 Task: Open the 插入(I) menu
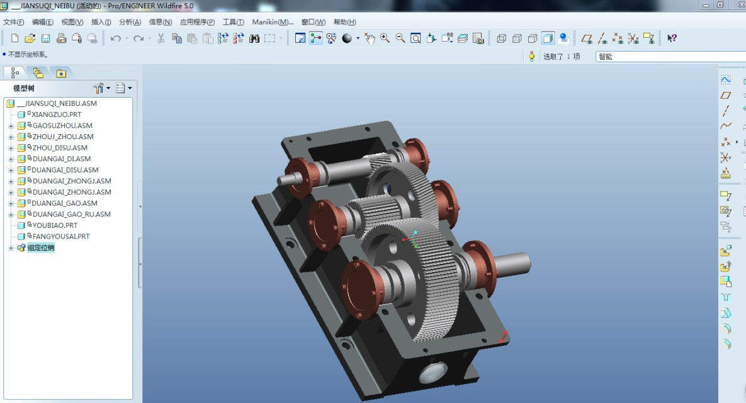coord(101,22)
